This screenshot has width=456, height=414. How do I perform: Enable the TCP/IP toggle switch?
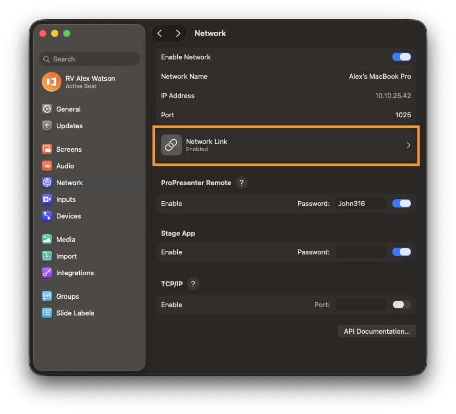pos(401,305)
